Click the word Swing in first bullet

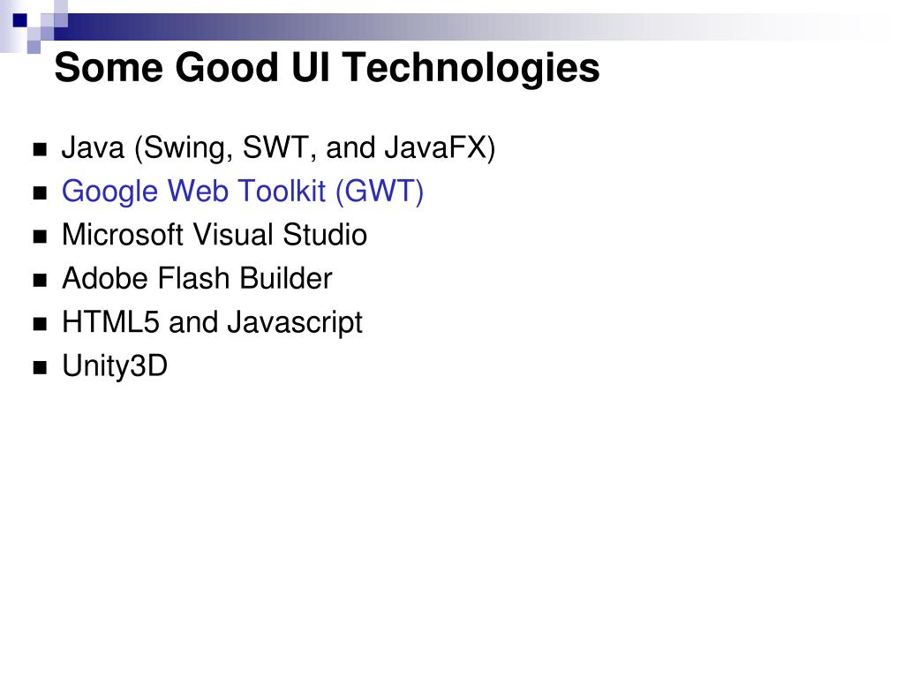[x=187, y=148]
